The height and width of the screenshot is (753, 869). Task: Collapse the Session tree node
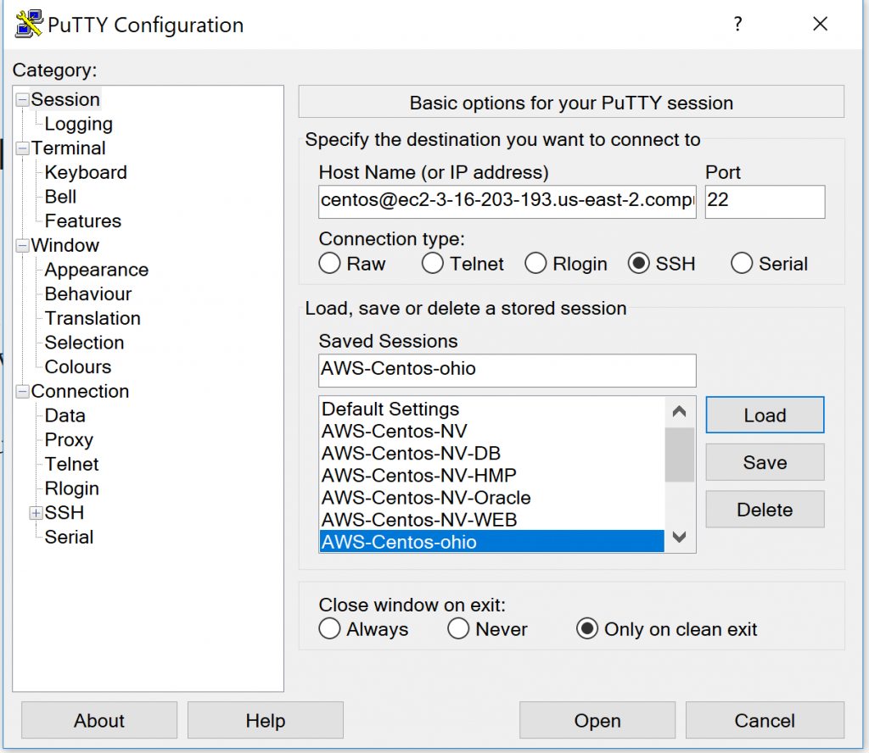click(23, 100)
